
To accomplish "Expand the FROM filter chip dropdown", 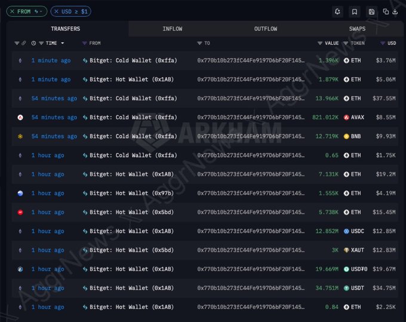I will tap(41, 12).
